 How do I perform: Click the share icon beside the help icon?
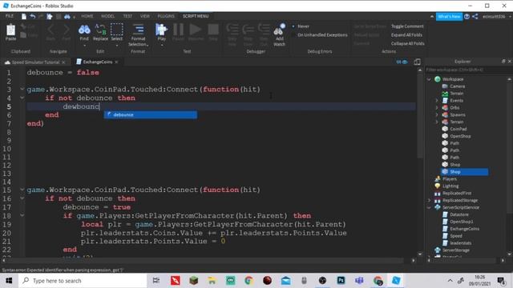point(475,16)
